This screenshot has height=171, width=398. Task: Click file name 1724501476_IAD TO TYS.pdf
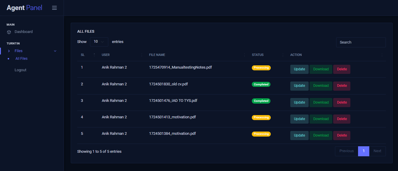click(x=173, y=101)
